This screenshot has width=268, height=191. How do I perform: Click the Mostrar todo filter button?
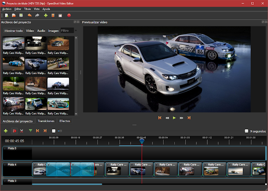point(13,31)
